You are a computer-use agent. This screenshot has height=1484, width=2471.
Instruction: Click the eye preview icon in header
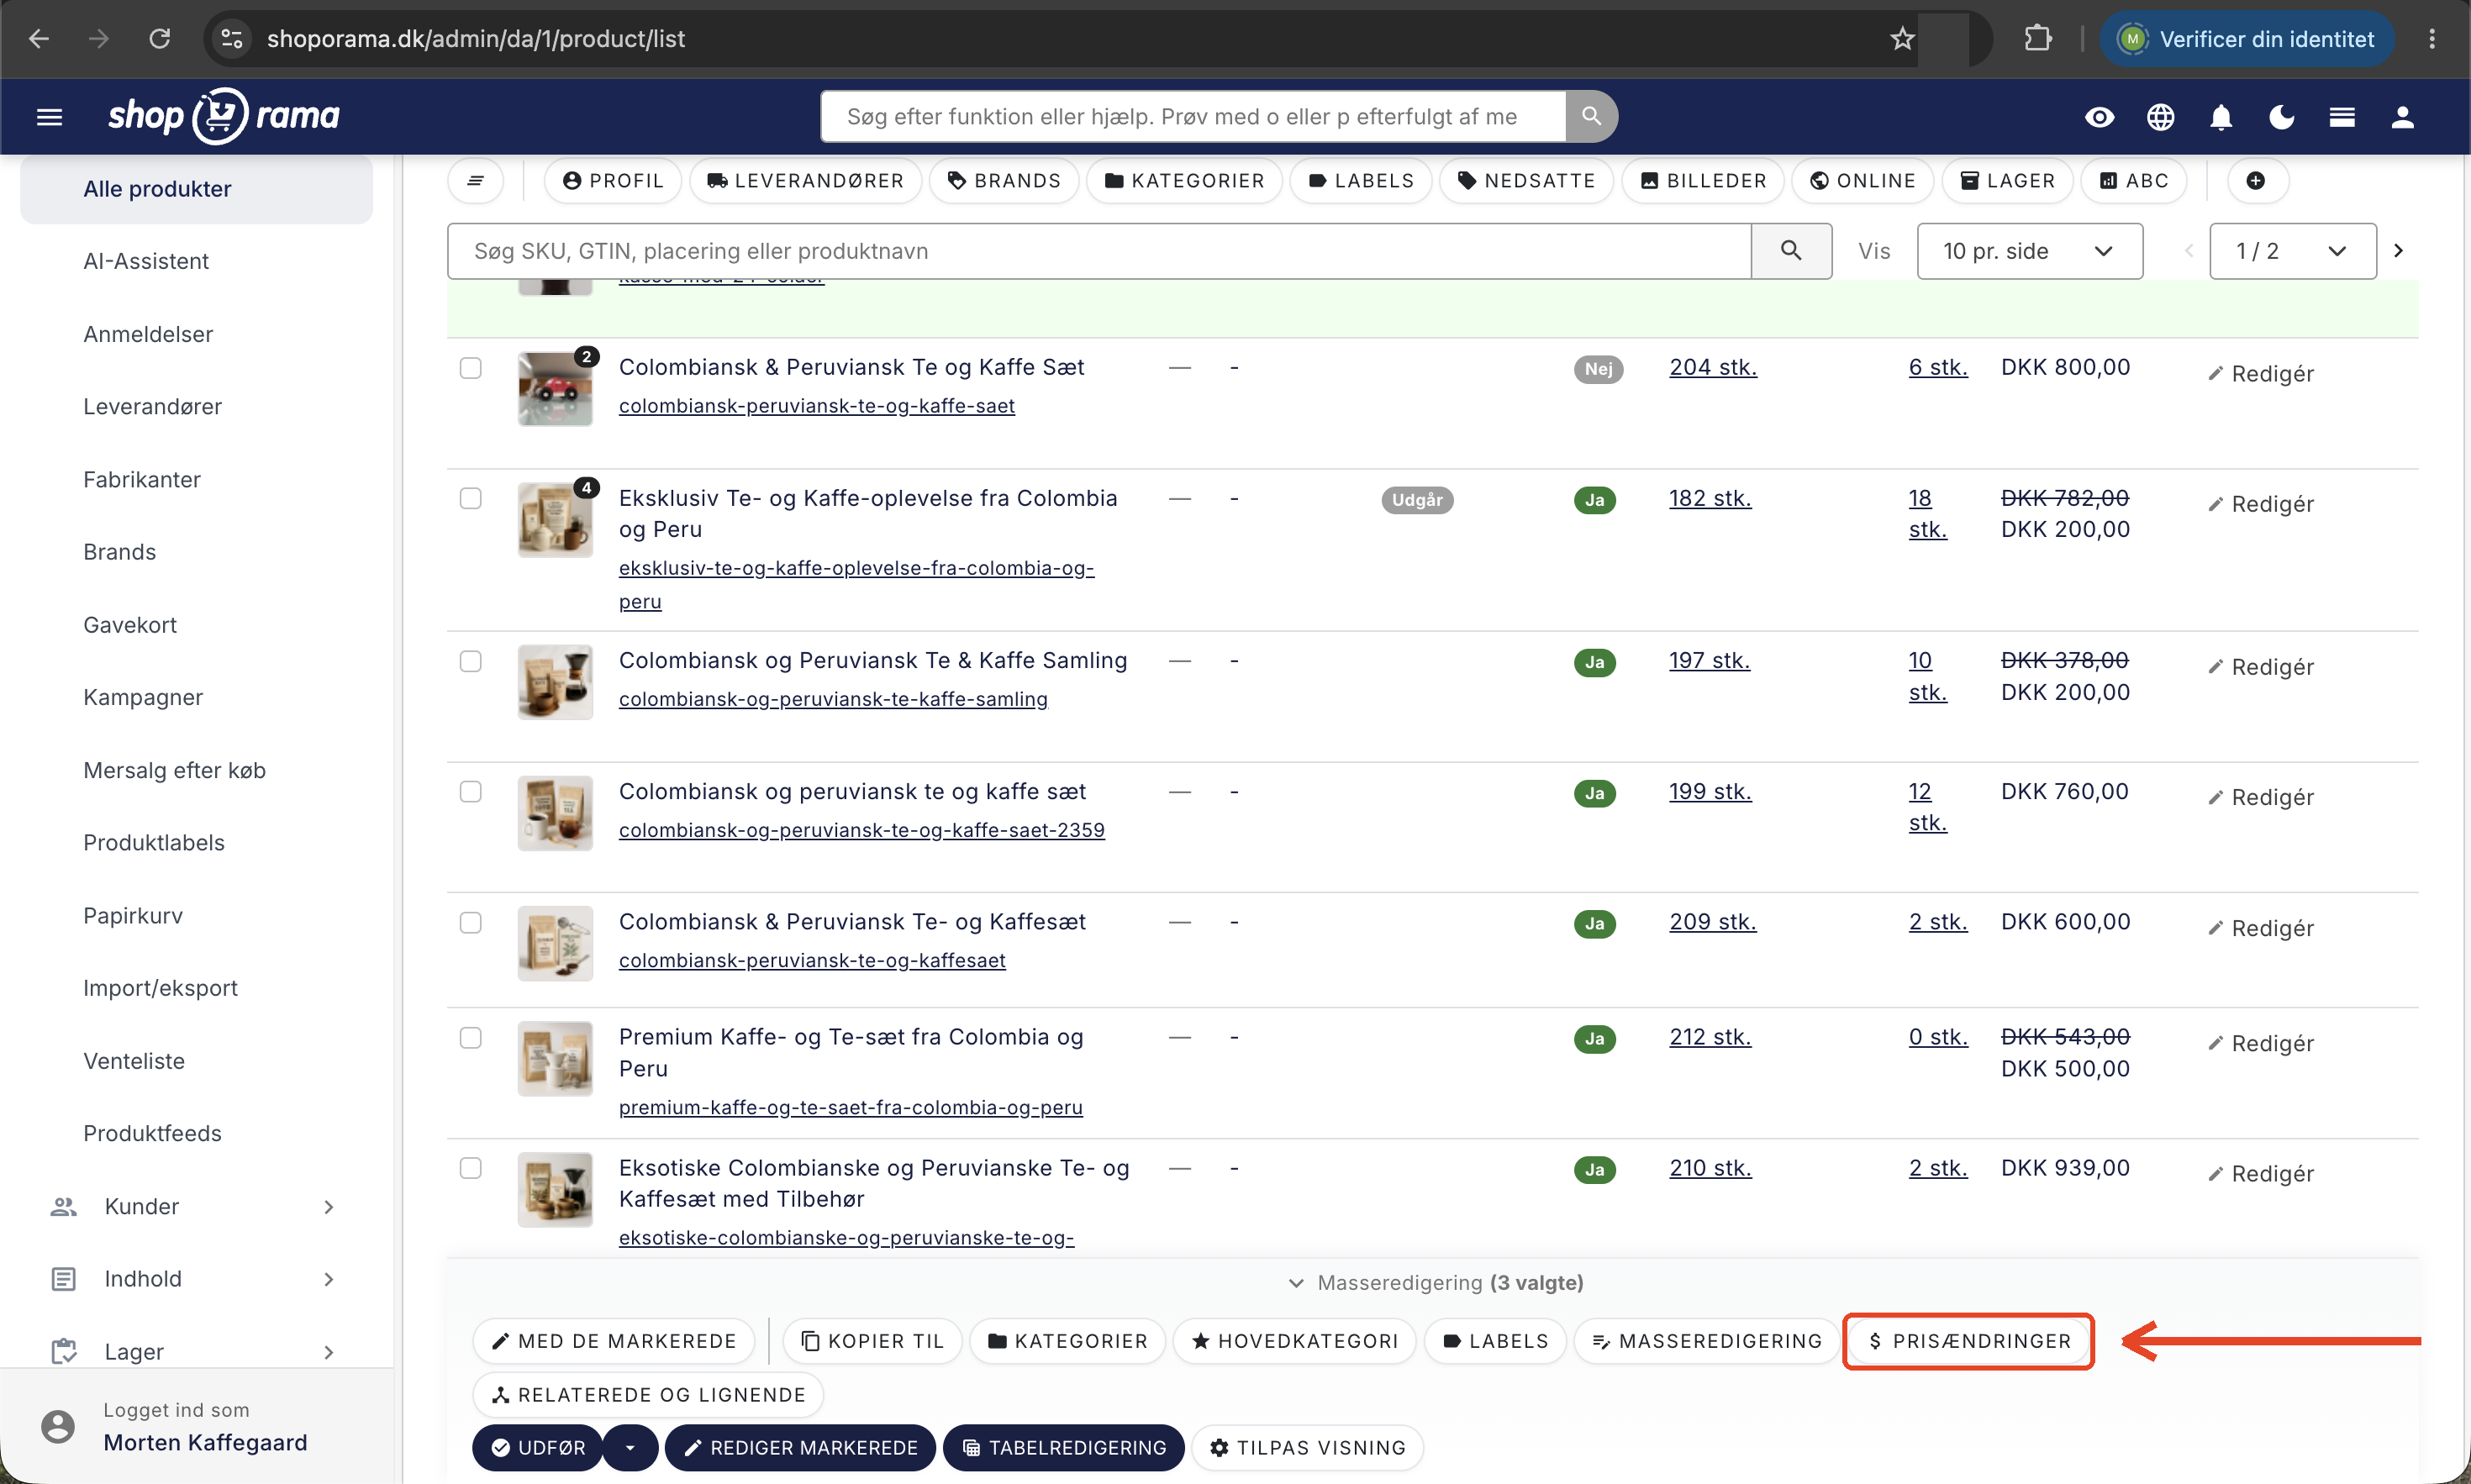point(2099,117)
